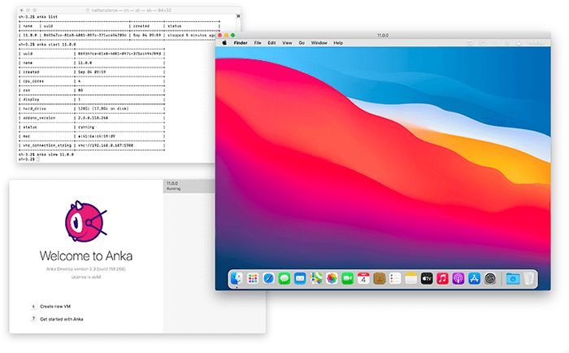This screenshot has height=353, width=569.
Task: Open the Edit menu in VM
Action: tap(271, 43)
